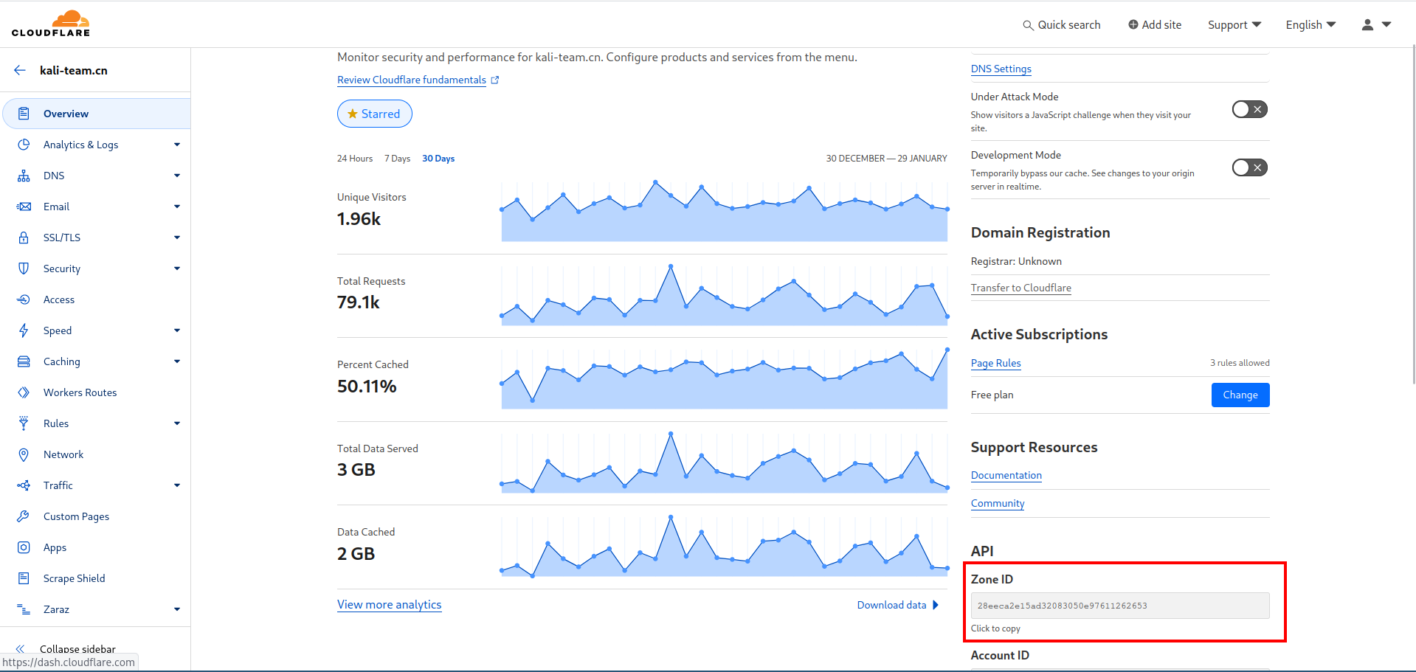This screenshot has width=1416, height=672.
Task: Click the Workers Routes diamond icon
Action: [x=24, y=392]
